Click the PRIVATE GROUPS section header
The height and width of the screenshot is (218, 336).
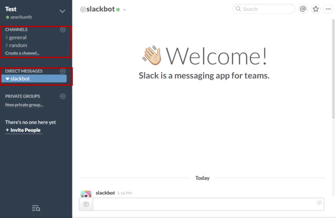pyautogui.click(x=23, y=96)
